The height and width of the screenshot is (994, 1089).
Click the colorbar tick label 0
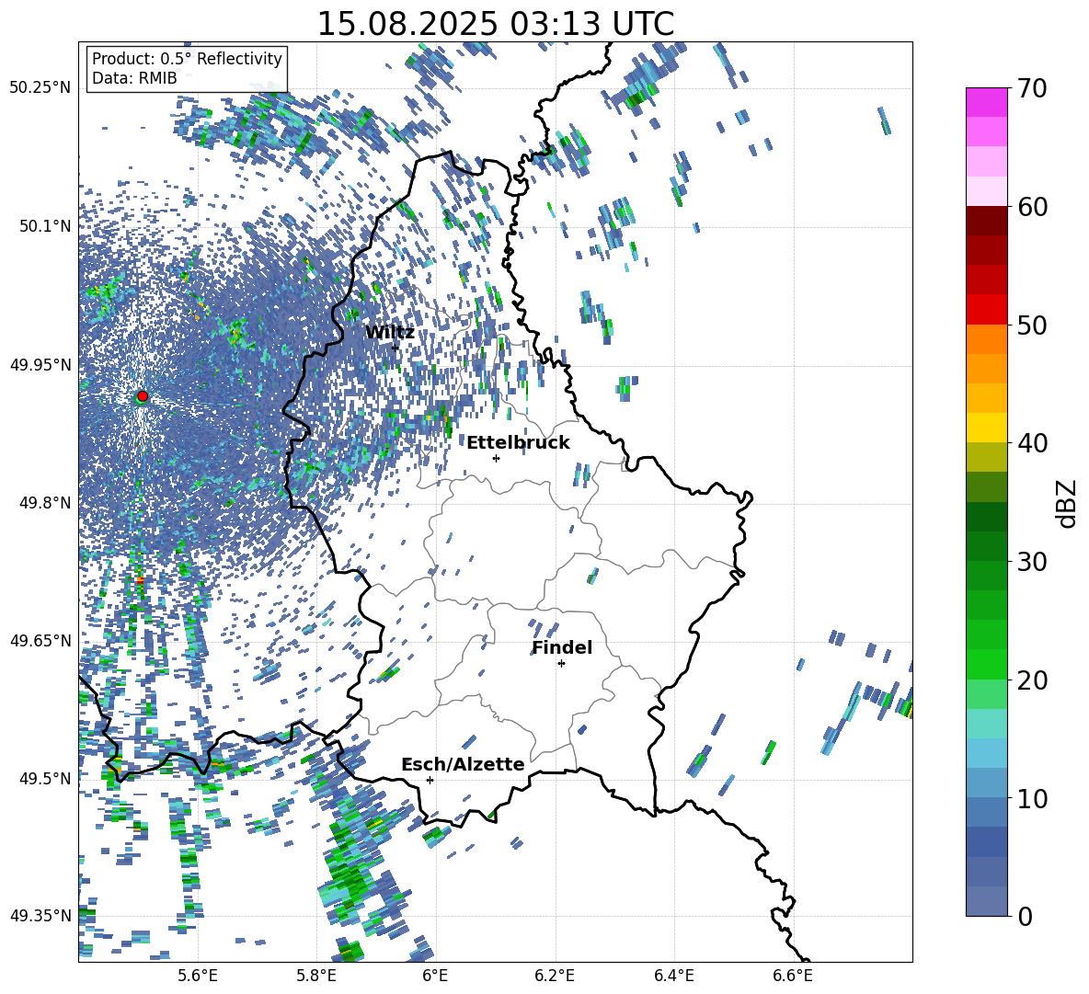pyautogui.click(x=1024, y=916)
